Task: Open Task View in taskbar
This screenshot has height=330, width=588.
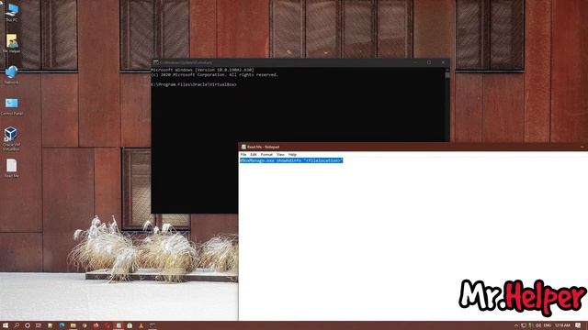Action: pos(39,325)
